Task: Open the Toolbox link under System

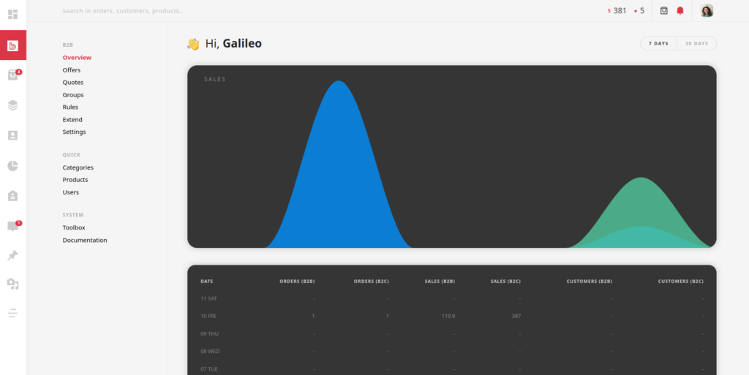Action: [74, 227]
